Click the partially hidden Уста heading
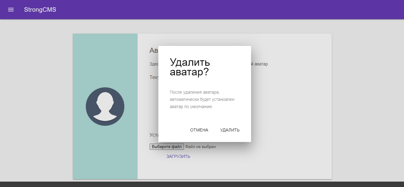This screenshot has width=404, height=187. 154,135
